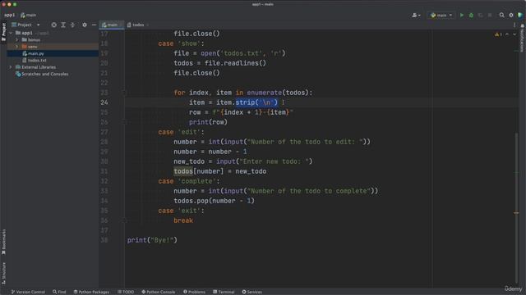
Task: Open the Find tool window
Action: tap(59, 292)
